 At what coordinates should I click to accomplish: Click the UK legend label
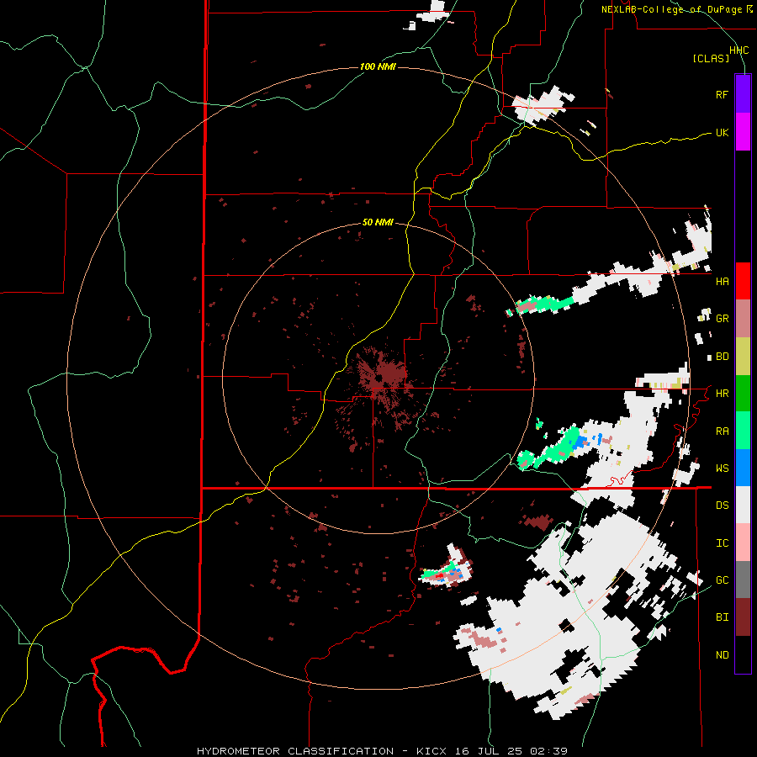point(722,132)
